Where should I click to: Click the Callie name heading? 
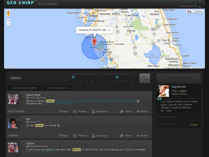[x=30, y=143]
